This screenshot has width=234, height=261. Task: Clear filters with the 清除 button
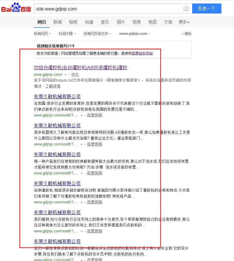186,34
